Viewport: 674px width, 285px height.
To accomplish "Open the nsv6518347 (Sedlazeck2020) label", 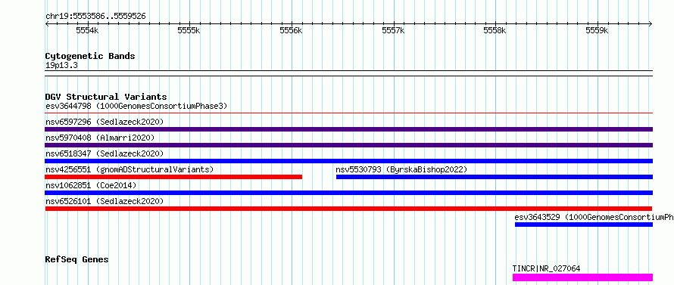I will 105,153.
